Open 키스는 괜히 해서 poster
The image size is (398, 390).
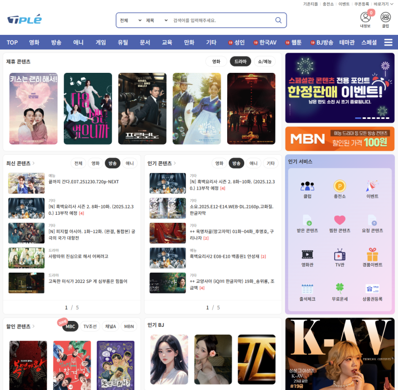click(33, 109)
